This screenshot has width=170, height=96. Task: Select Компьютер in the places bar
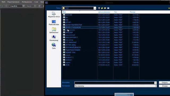click(x=54, y=38)
